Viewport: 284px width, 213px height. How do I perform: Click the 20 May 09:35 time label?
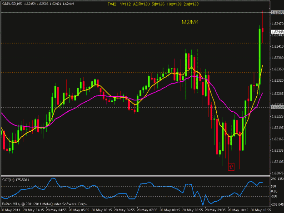[x=215, y=210]
